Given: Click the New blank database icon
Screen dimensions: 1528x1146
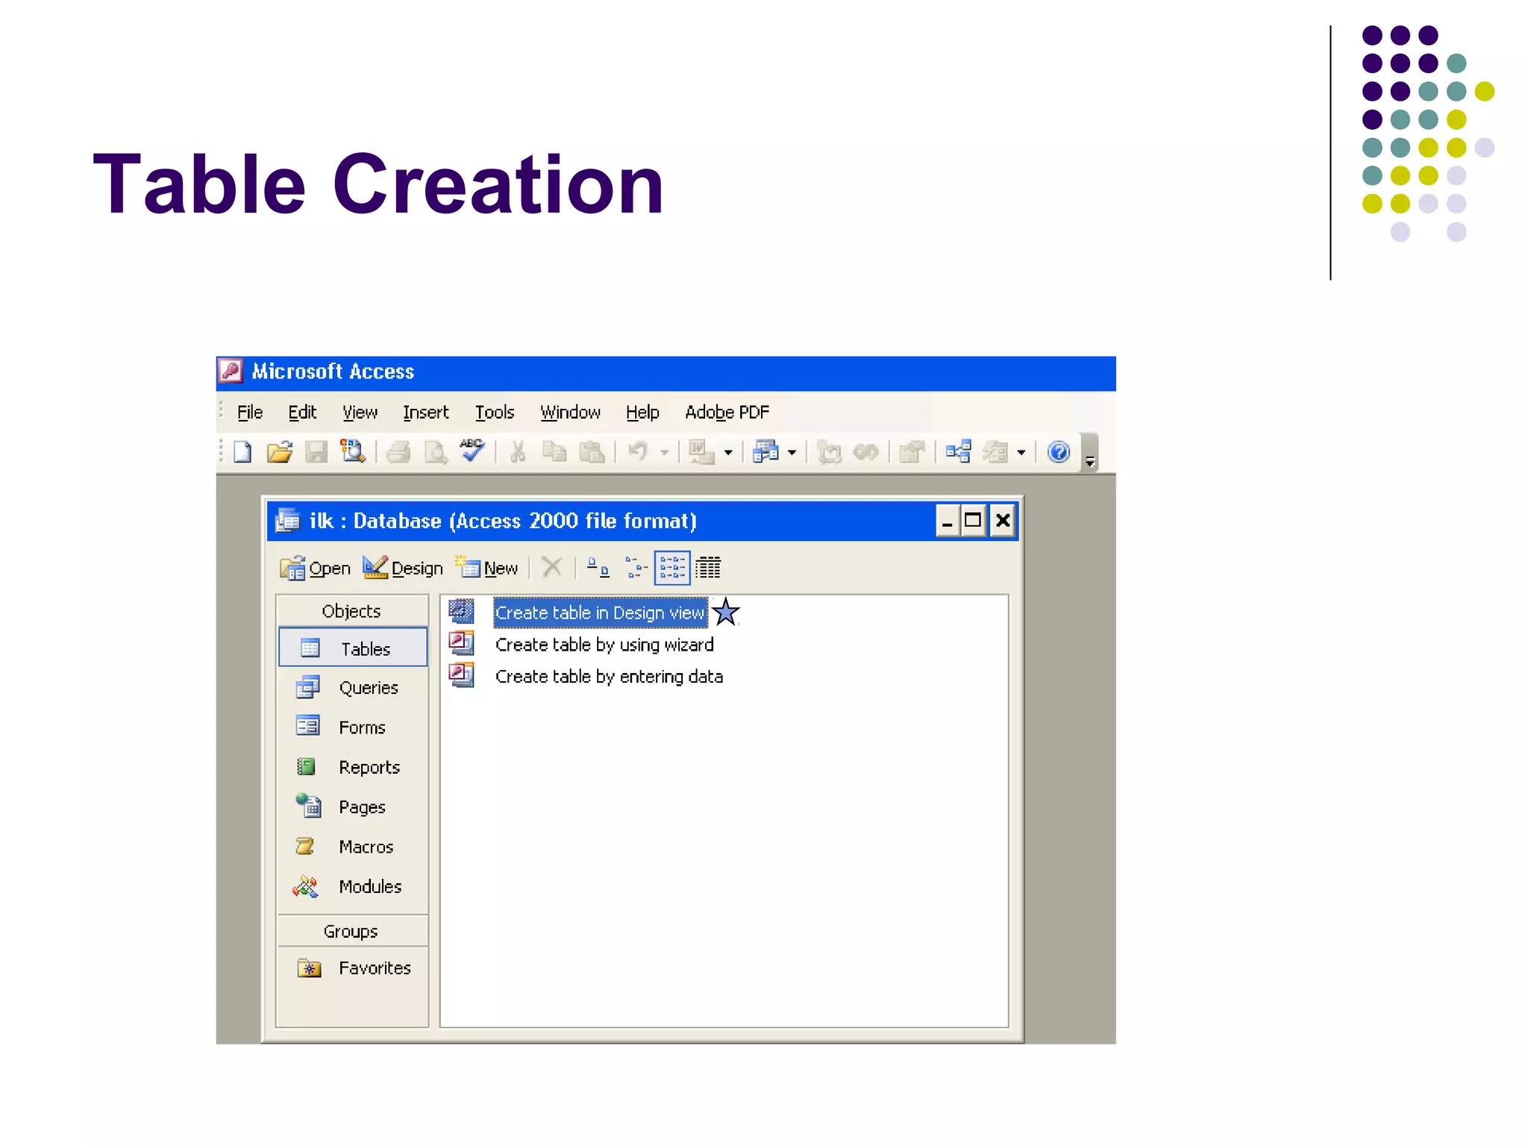Looking at the screenshot, I should coord(242,452).
